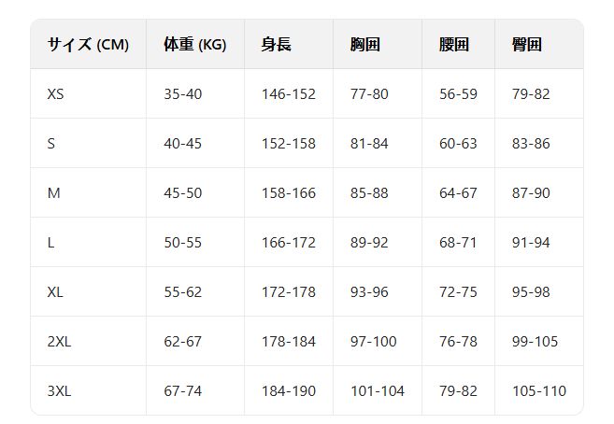Select the 89-92 chest measurement cell
This screenshot has width=614, height=424.
click(x=369, y=242)
